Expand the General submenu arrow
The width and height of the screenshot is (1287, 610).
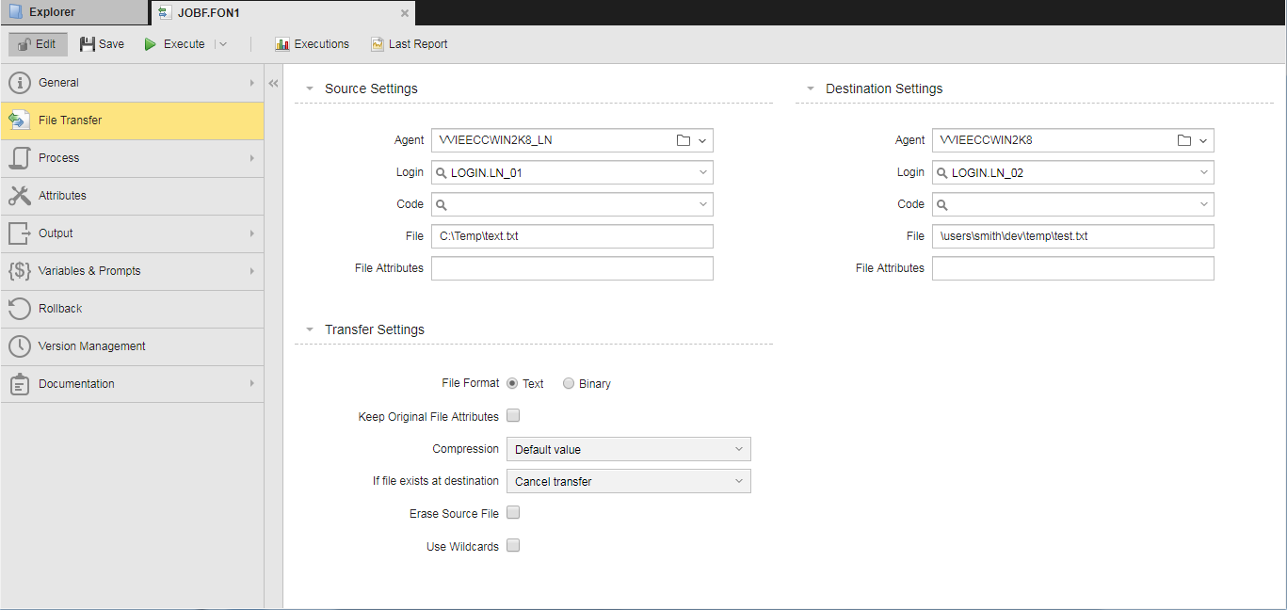tap(251, 83)
